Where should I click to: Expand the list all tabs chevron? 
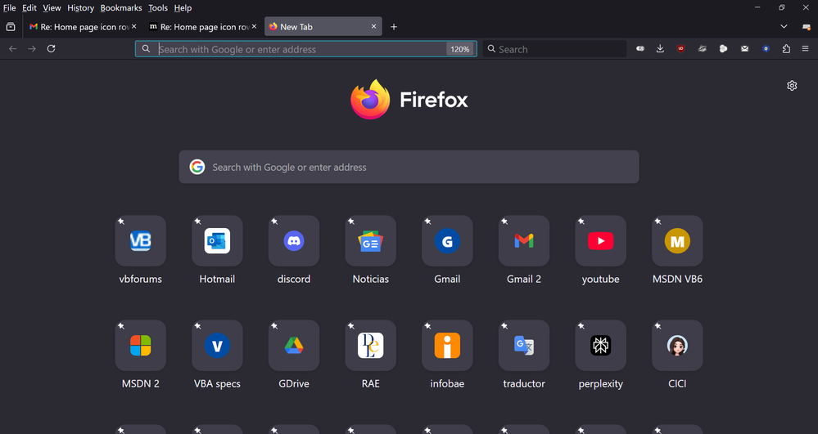click(784, 27)
